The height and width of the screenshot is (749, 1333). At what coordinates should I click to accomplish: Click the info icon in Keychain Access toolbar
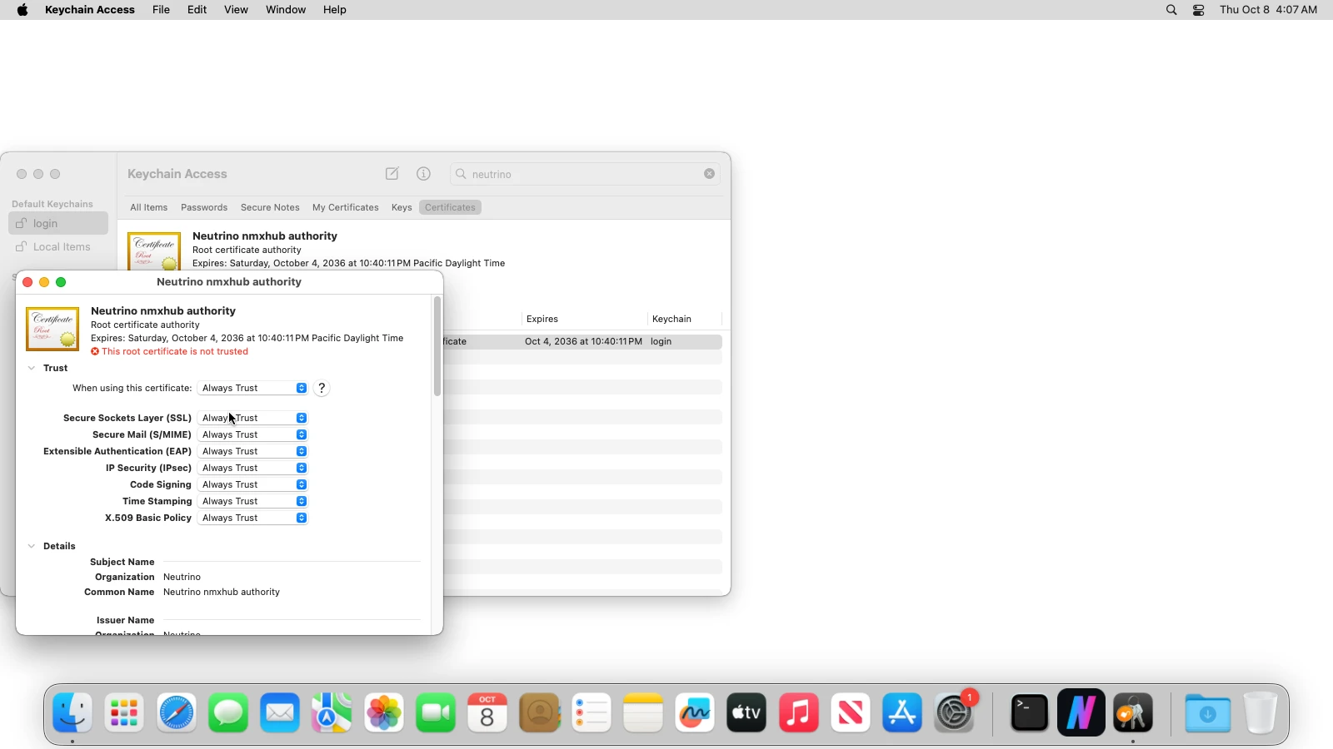click(424, 174)
